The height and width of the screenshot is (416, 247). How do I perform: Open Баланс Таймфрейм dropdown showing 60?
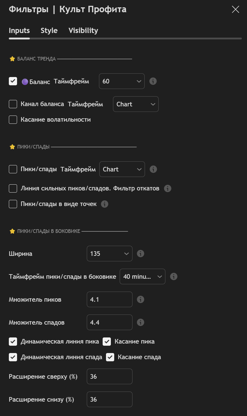click(122, 81)
